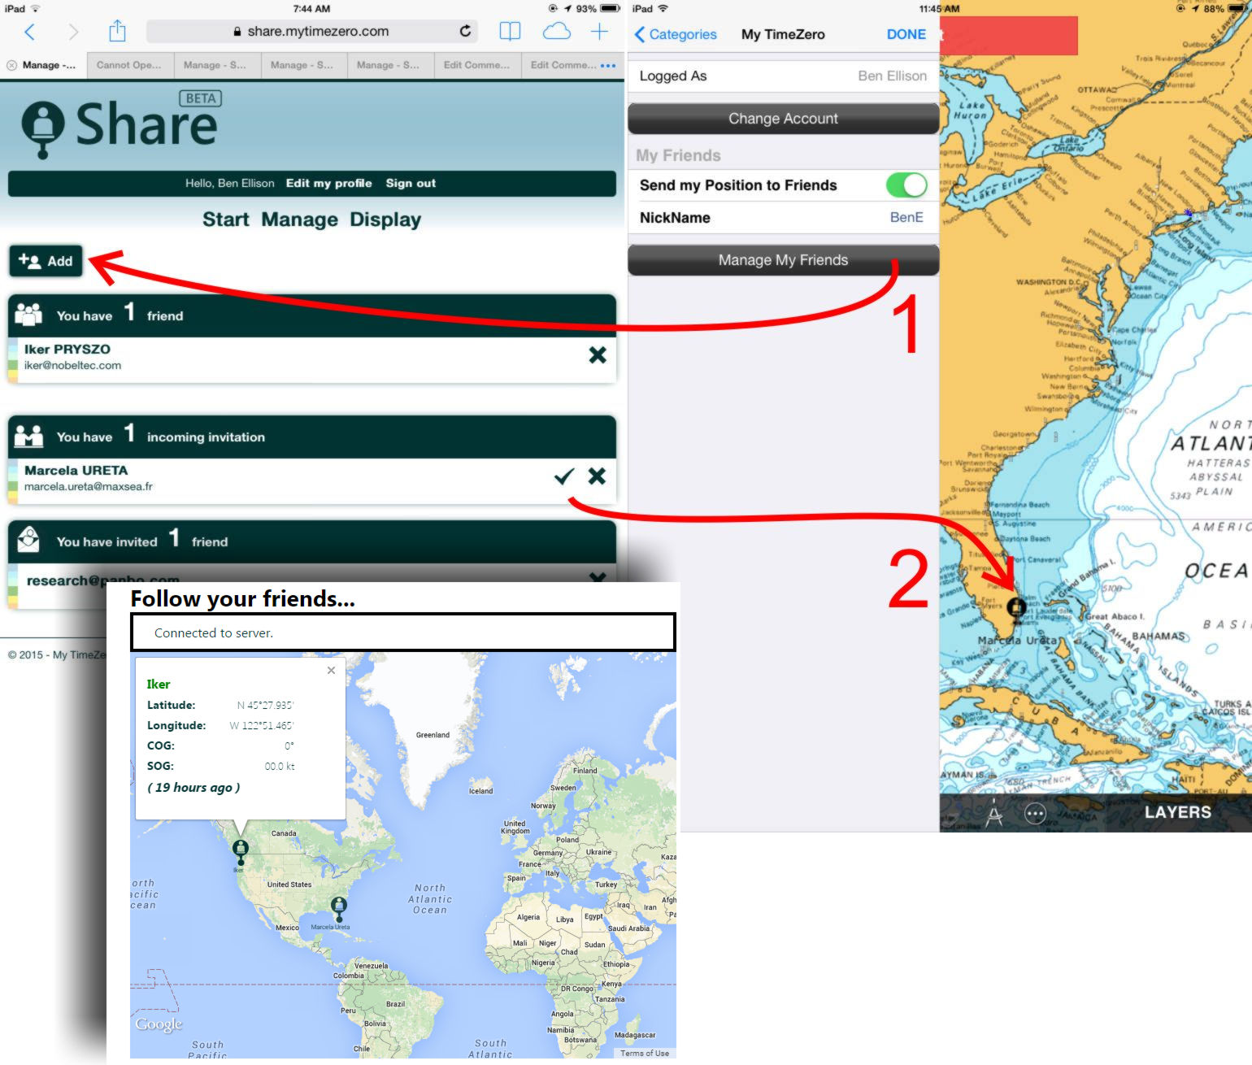Go back to Categories
This screenshot has height=1065, width=1252.
(676, 34)
